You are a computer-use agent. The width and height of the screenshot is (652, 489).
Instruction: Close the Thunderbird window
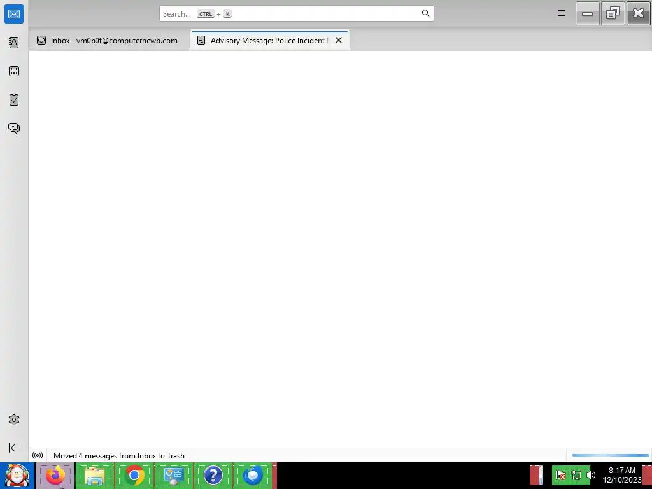pos(638,13)
